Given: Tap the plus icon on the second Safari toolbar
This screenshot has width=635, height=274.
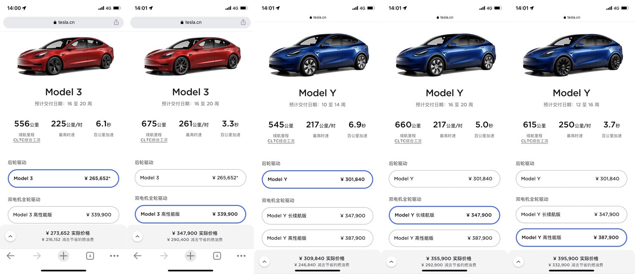Looking at the screenshot, I should [190, 255].
